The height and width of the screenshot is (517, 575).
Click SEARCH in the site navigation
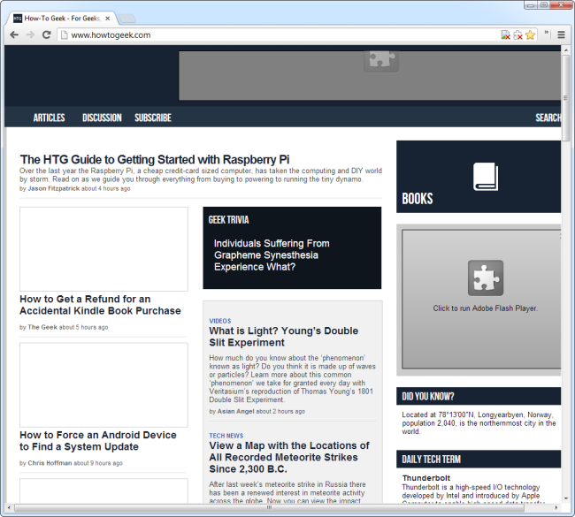548,118
